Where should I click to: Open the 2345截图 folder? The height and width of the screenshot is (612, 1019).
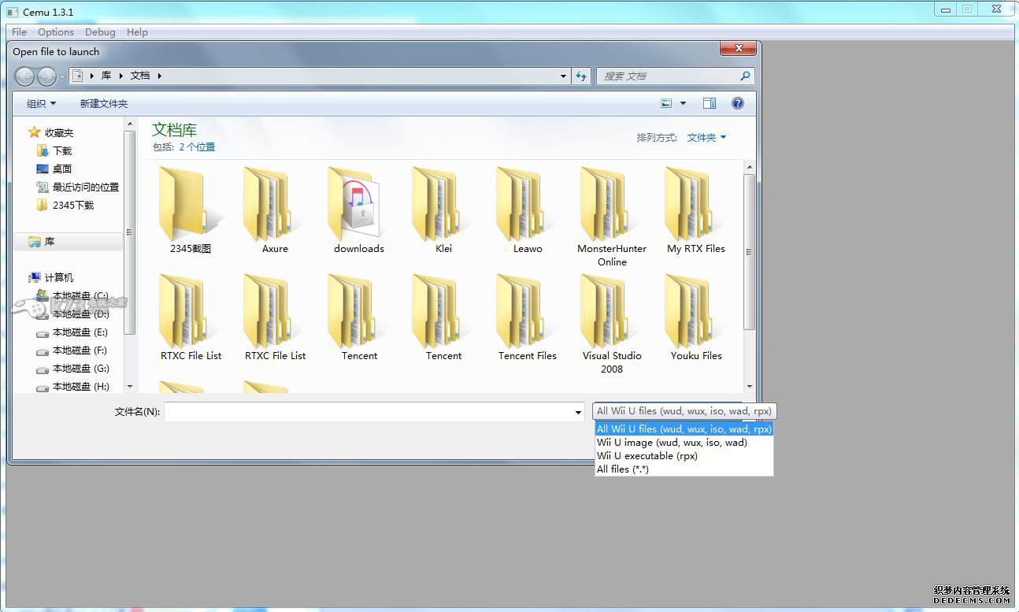(191, 209)
